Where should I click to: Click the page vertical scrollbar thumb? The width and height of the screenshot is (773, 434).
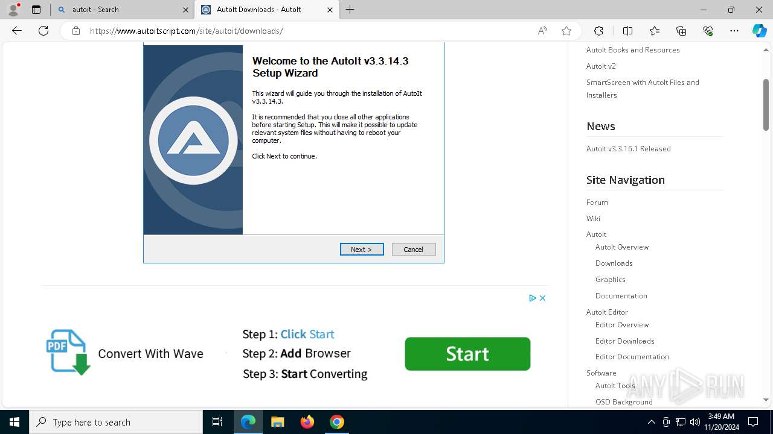766,104
